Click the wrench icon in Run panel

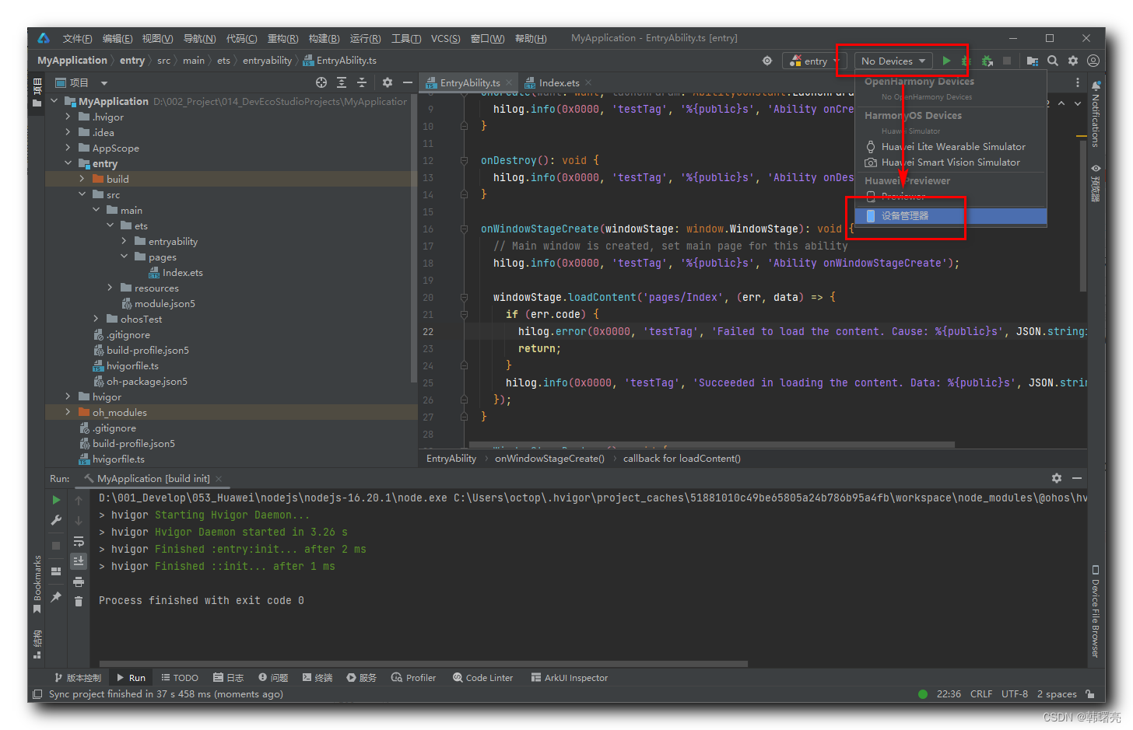[x=56, y=520]
